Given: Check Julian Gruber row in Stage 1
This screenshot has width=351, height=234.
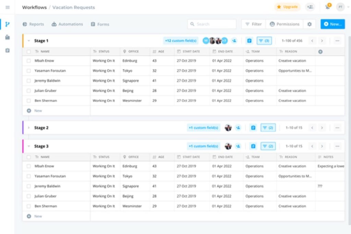Looking at the screenshot, I should click(29, 91).
